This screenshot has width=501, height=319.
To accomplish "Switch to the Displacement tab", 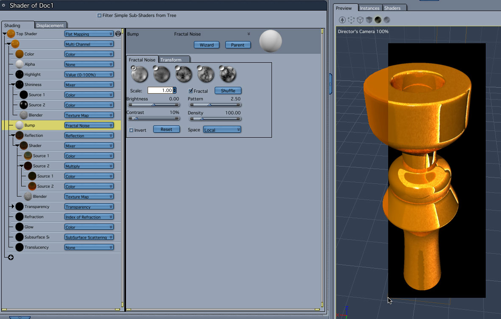I will pyautogui.click(x=50, y=25).
